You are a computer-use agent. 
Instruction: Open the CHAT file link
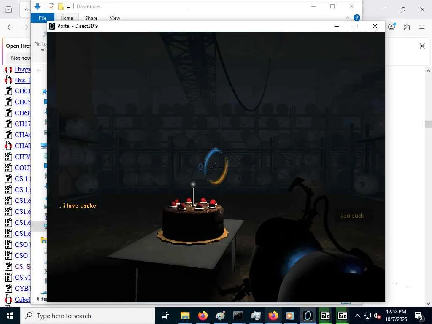pos(23,146)
